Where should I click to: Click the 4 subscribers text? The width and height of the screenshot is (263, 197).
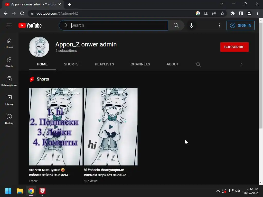pos(66,51)
